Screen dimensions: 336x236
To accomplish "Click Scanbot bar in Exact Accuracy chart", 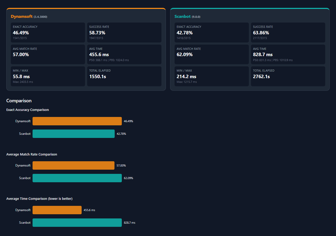I will tap(73, 134).
